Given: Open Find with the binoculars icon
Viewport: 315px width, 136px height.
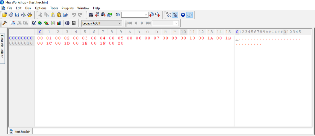Looking at the screenshot, I should pyautogui.click(x=91, y=15).
